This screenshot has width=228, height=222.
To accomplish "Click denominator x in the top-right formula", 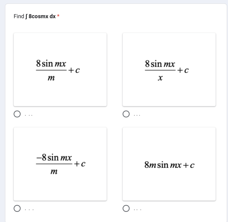I will (x=160, y=78).
